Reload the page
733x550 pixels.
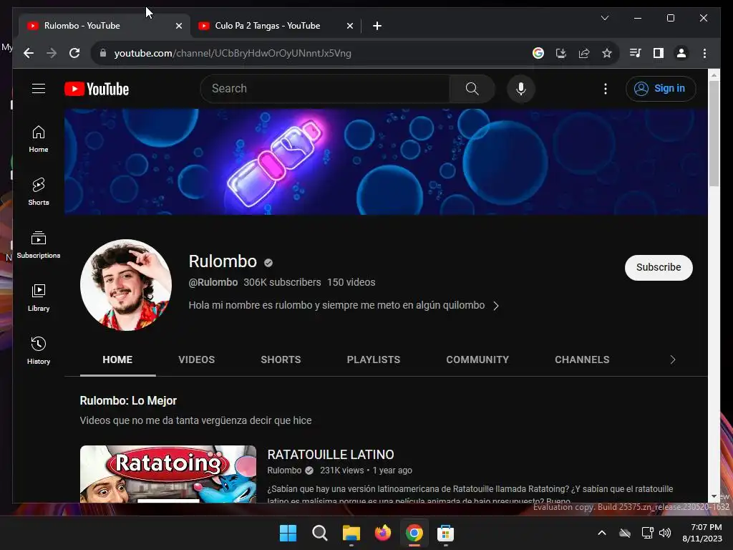click(74, 53)
